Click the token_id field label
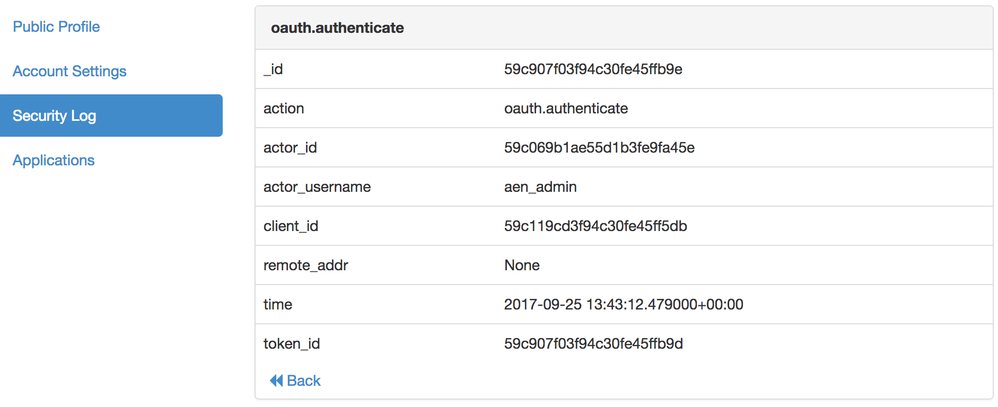The height and width of the screenshot is (407, 998). pyautogui.click(x=292, y=343)
